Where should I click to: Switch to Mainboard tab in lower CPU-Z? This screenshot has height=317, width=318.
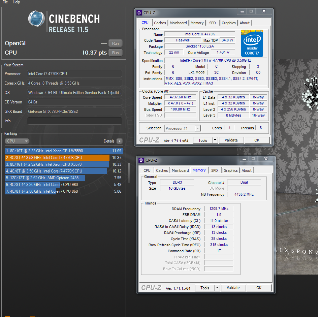(x=180, y=170)
